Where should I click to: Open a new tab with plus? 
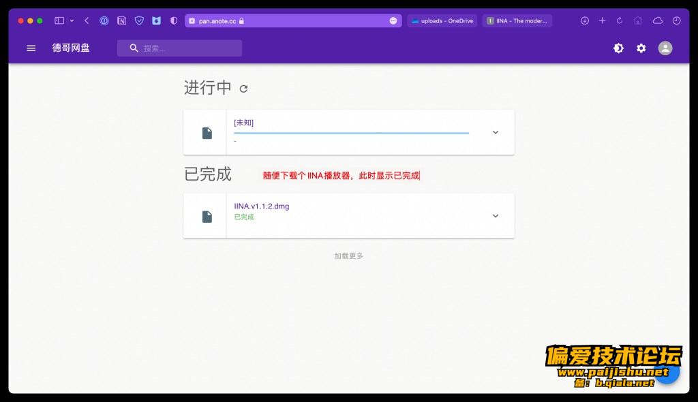[x=603, y=20]
